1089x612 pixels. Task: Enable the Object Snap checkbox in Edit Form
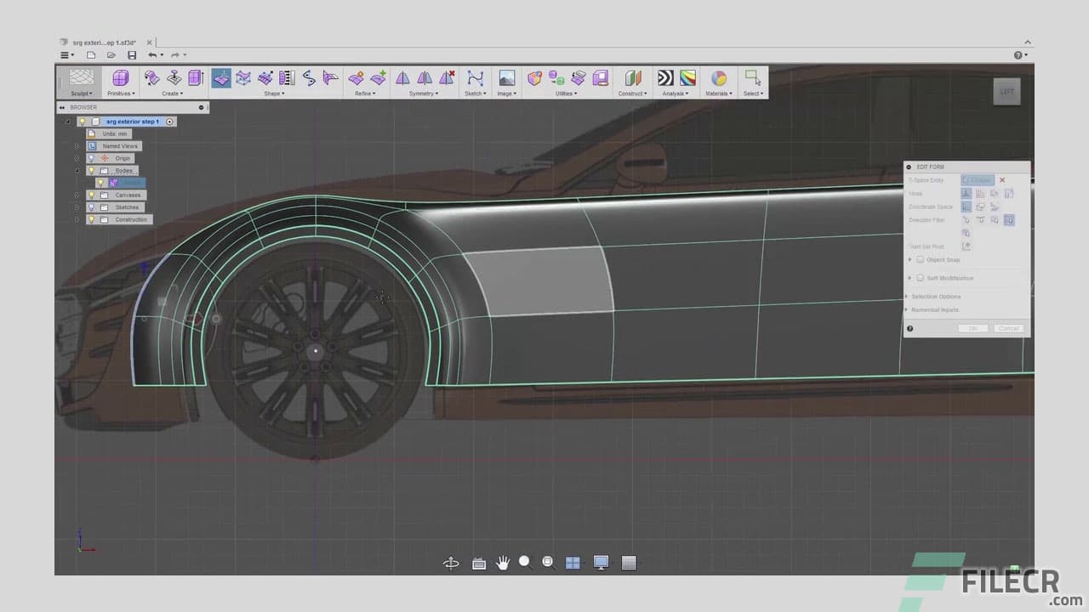pyautogui.click(x=921, y=260)
